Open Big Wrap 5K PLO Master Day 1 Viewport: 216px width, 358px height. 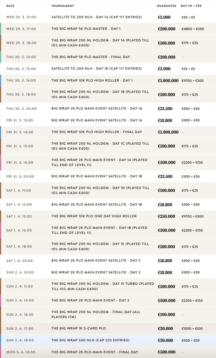point(86,29)
